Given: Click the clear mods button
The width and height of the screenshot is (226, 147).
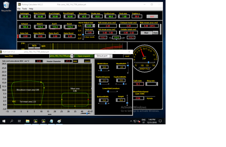Looking at the screenshot, I should [90, 37].
